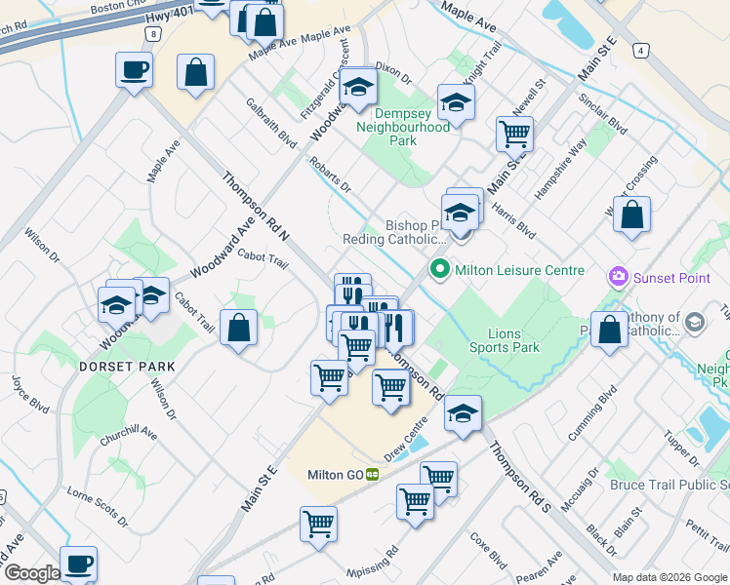Click the Map data ©2026 Google attribution
This screenshot has height=585, width=730.
[x=669, y=578]
